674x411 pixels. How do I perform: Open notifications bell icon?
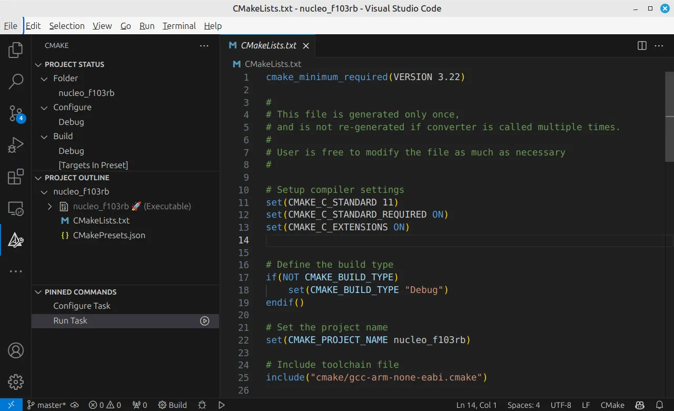coord(660,405)
